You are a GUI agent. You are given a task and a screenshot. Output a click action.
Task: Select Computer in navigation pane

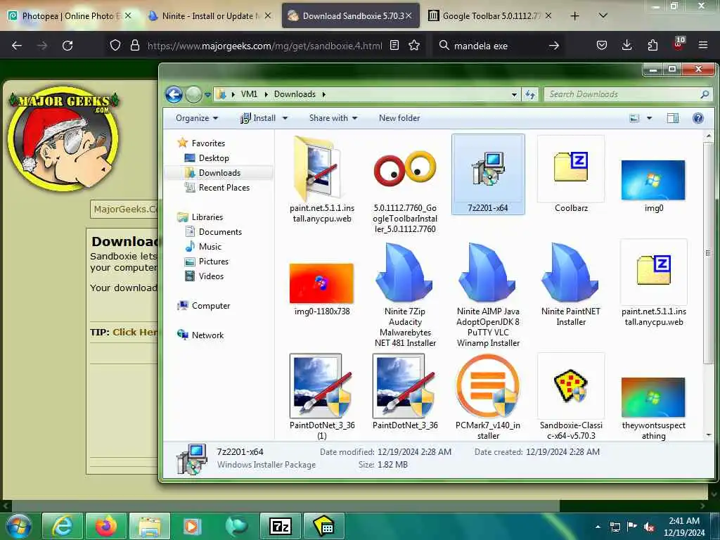pos(203,306)
